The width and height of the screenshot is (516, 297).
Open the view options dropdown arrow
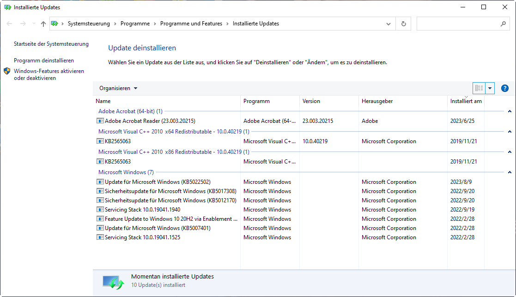(x=490, y=88)
